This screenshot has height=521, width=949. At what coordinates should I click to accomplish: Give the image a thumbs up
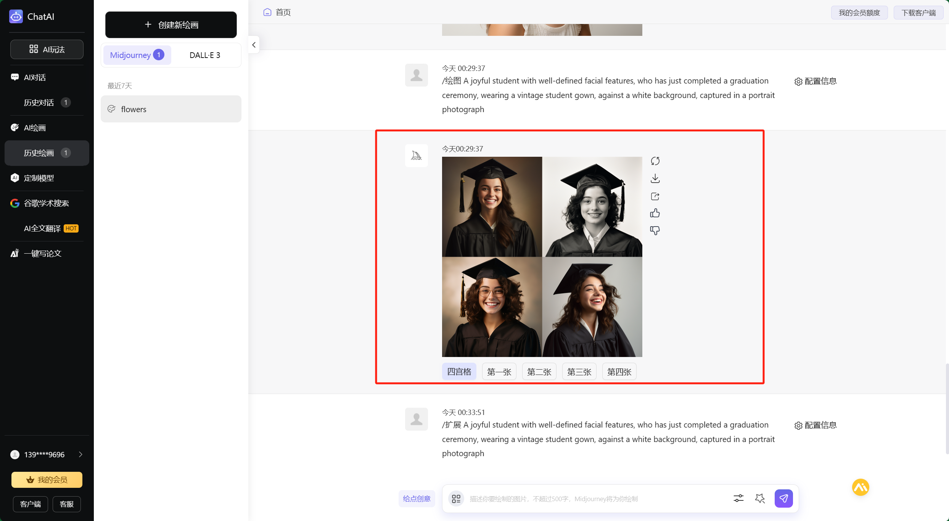(x=655, y=213)
